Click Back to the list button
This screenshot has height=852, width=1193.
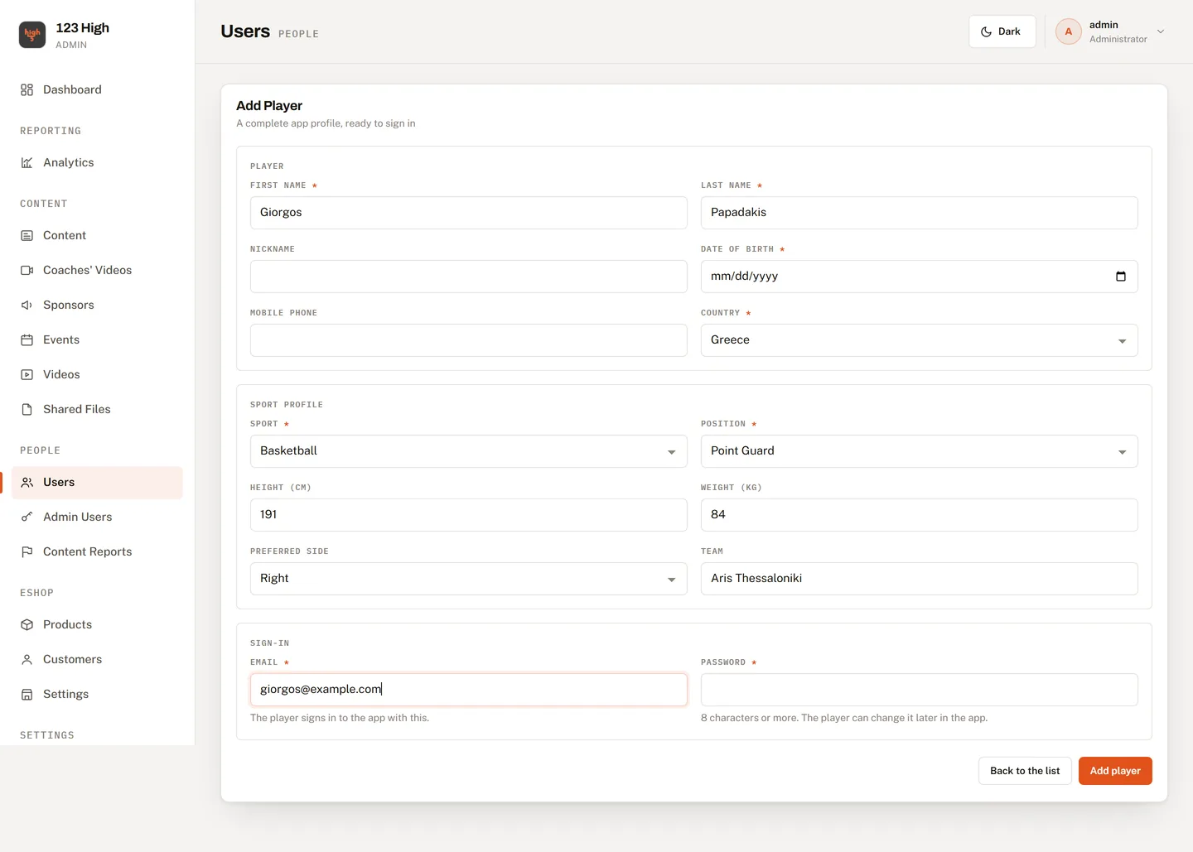click(x=1025, y=771)
